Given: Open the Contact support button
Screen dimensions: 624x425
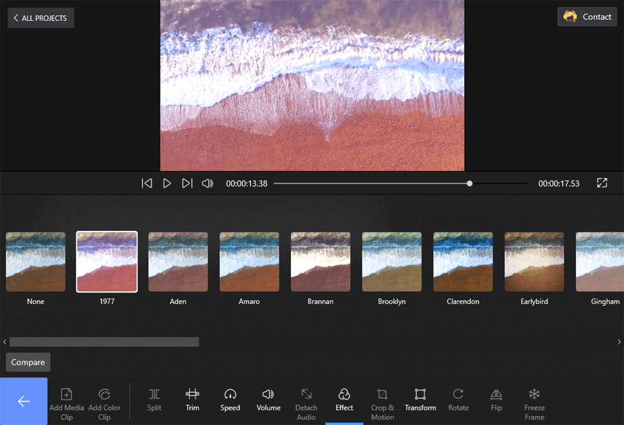Looking at the screenshot, I should coord(587,17).
